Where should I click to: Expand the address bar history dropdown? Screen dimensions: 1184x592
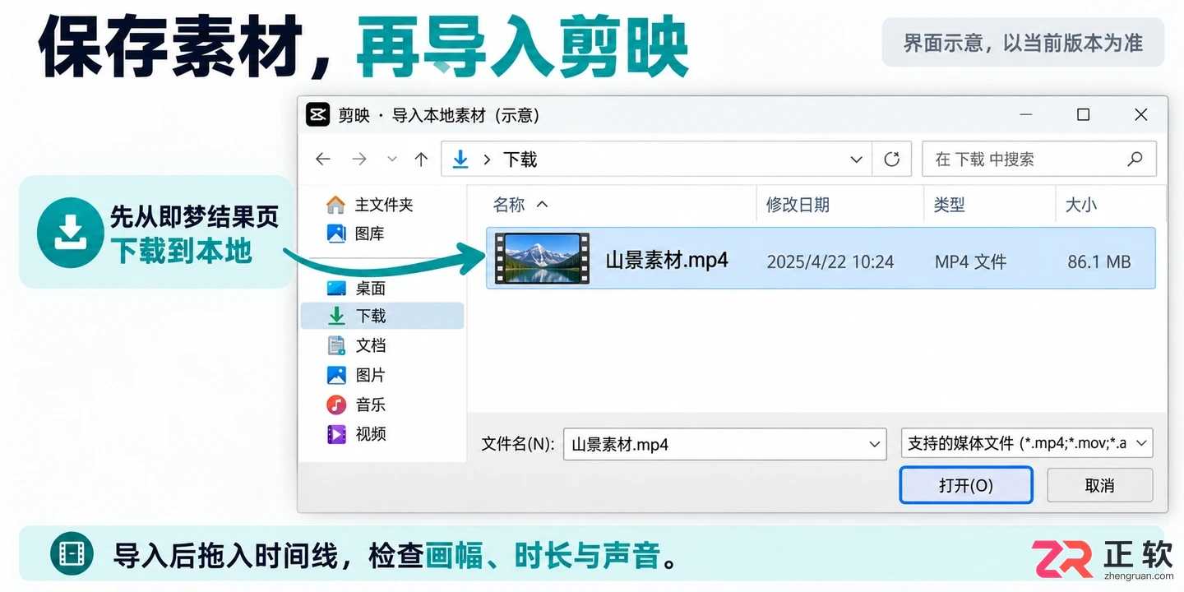pos(856,160)
